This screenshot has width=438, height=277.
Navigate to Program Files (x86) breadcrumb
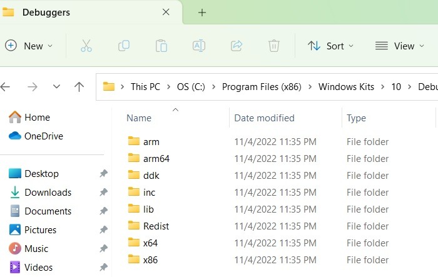pos(262,87)
